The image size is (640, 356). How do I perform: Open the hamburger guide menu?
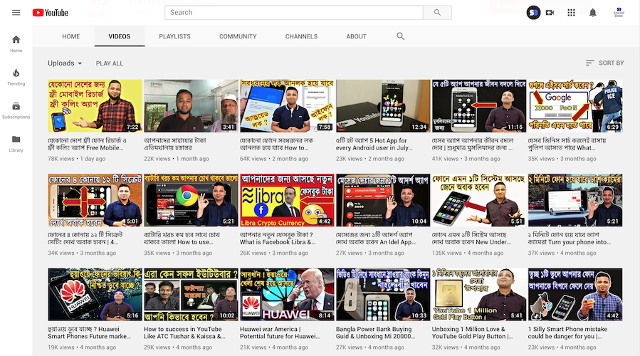pos(16,13)
